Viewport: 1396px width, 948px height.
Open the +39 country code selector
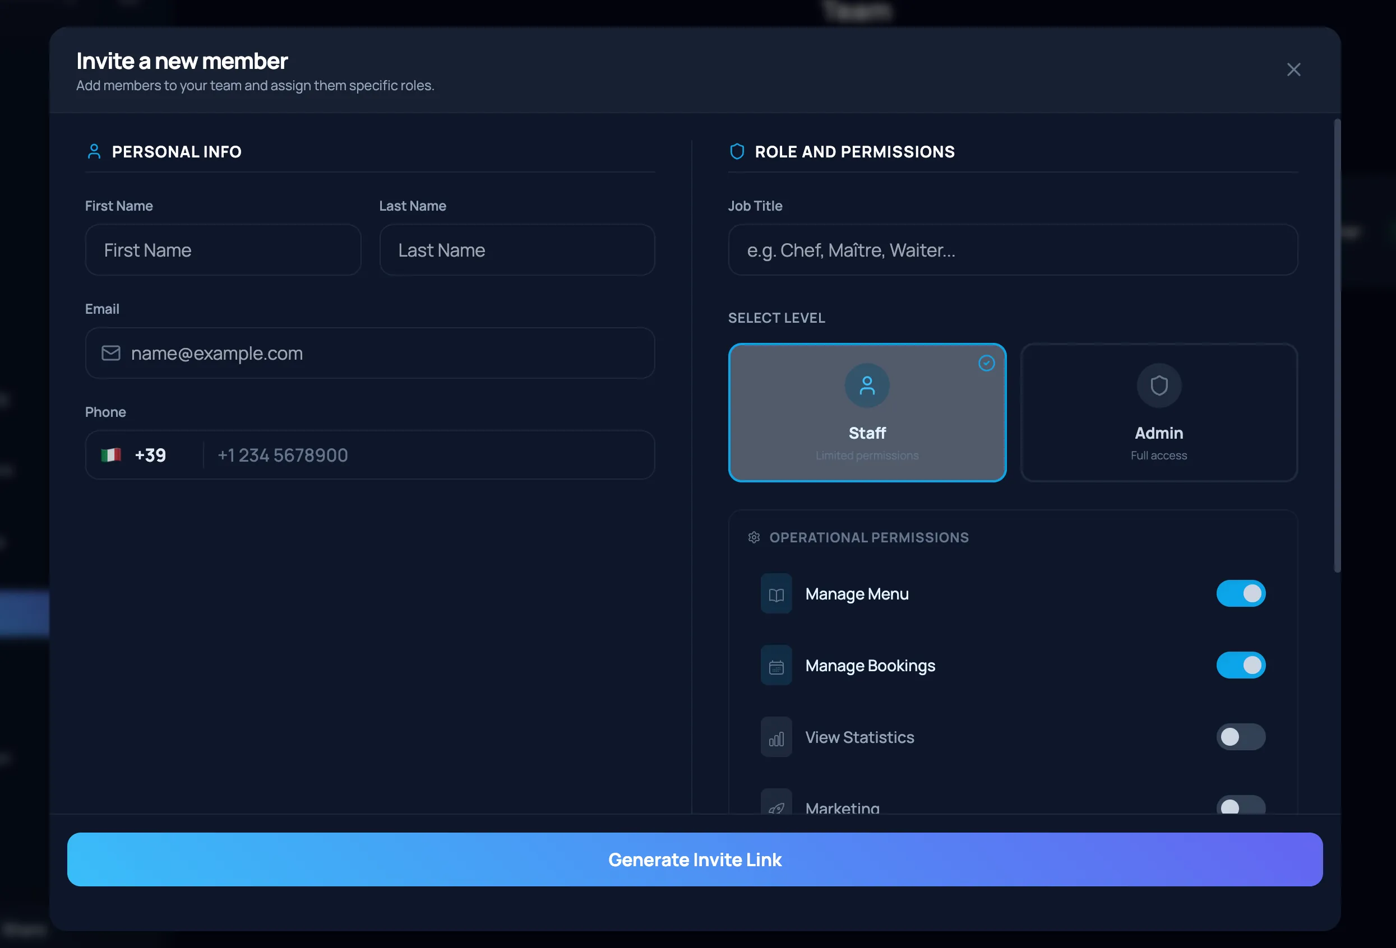click(x=144, y=455)
